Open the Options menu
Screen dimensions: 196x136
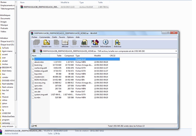70,37
